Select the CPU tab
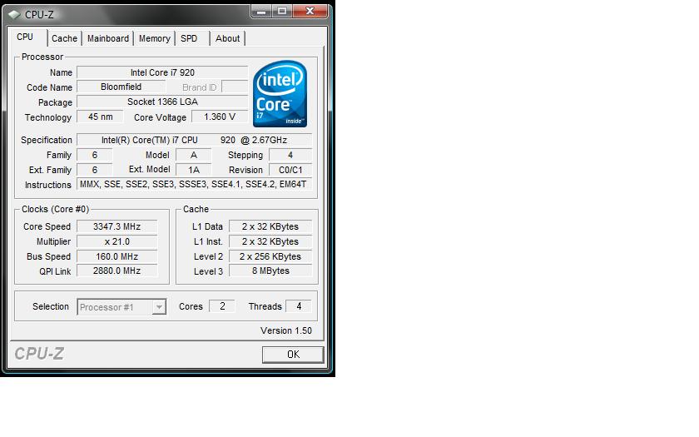Screen dimensions: 699x437 tap(26, 37)
